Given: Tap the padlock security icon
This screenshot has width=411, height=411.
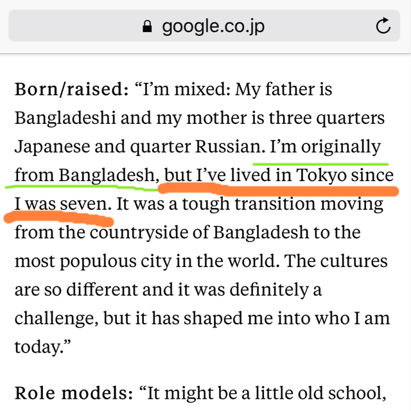Looking at the screenshot, I should pos(147,26).
